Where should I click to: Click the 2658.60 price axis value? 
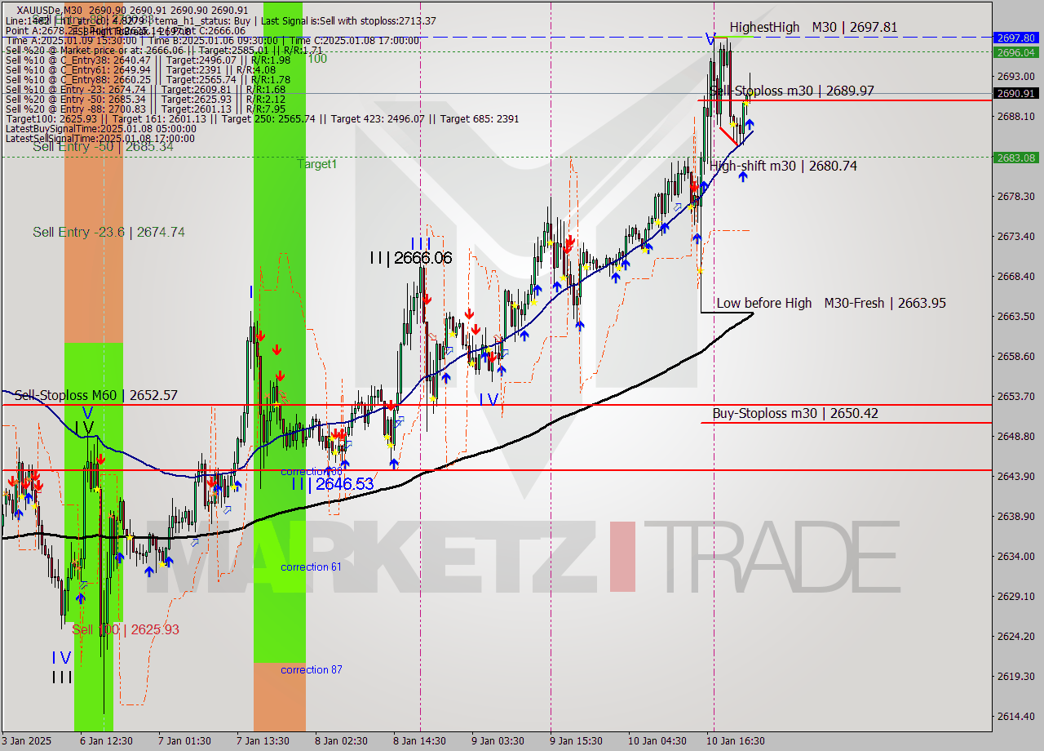click(1015, 356)
